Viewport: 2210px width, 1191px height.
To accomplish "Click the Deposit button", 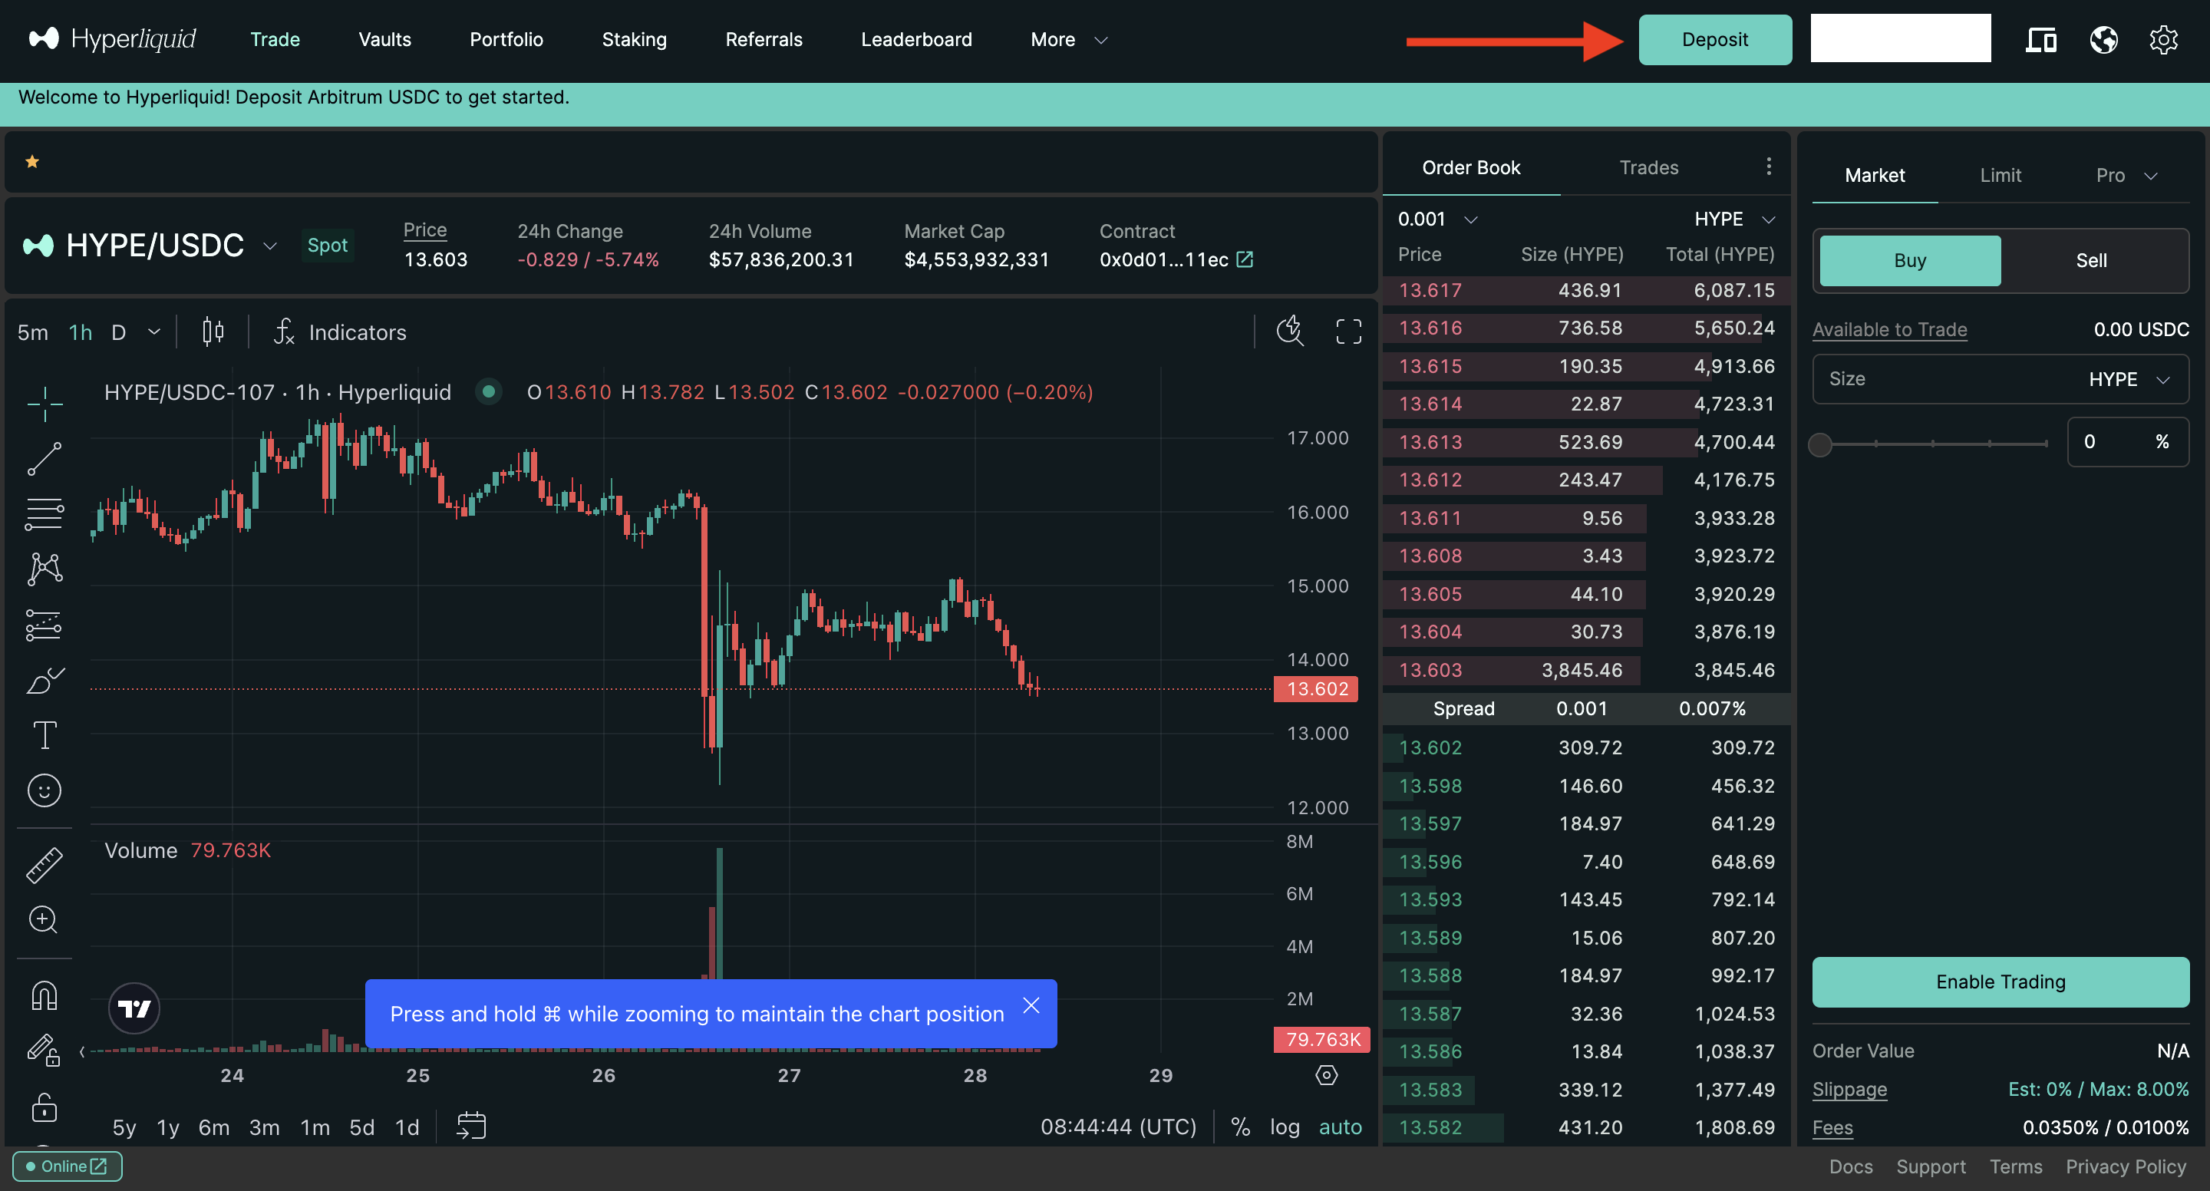I will point(1714,39).
